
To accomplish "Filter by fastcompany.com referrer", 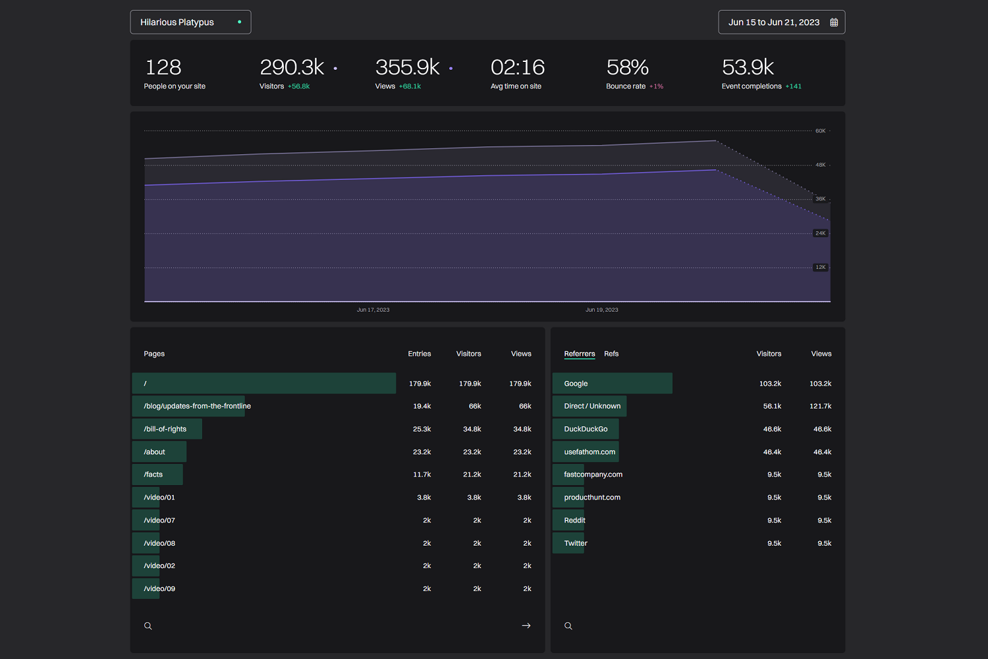I will (x=698, y=474).
